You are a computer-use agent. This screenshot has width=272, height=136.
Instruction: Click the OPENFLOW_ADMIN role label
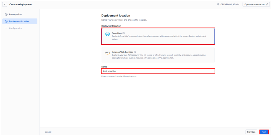click(230, 4)
